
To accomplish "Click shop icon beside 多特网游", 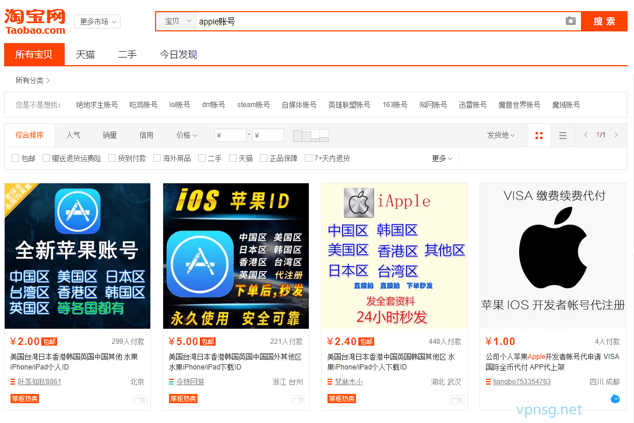I will pos(171,382).
